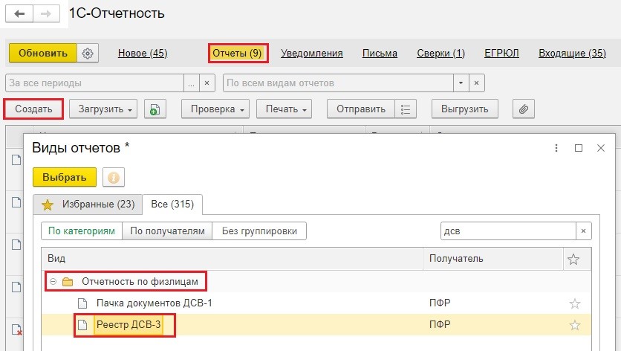
Task: Open the ЕГРЮЛ section
Action: point(501,53)
